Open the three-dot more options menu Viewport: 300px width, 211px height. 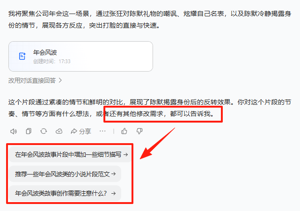click(102, 131)
